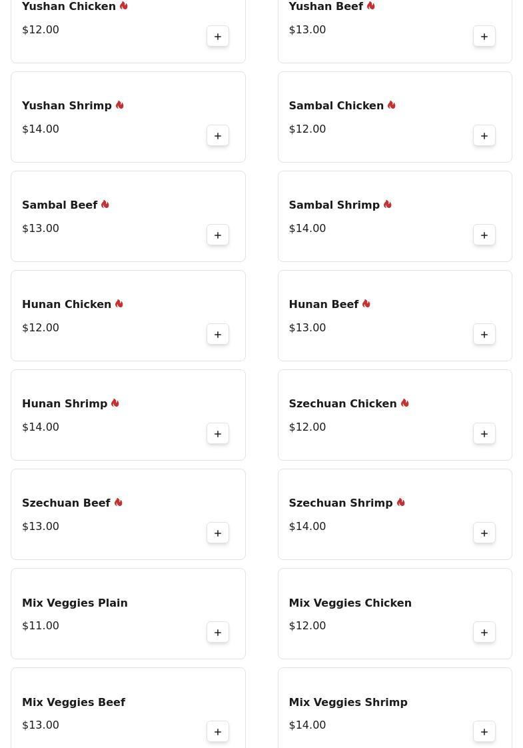
Task: Add Hunan Beef to the order
Action: tap(484, 335)
